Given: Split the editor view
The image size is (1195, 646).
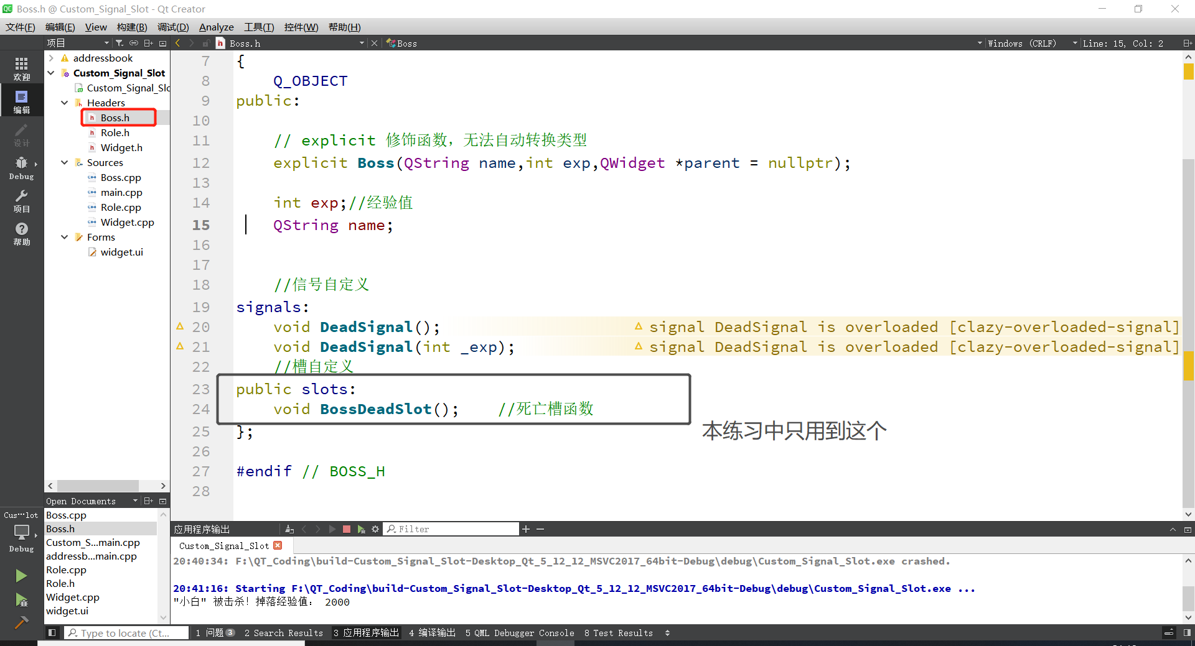Looking at the screenshot, I should pyautogui.click(x=1187, y=43).
